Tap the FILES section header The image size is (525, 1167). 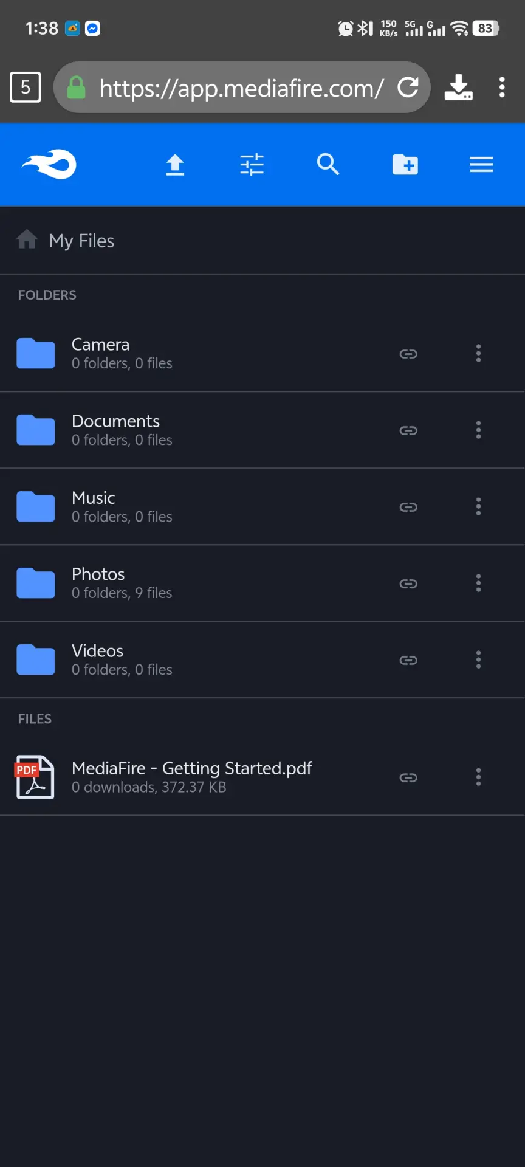coord(35,719)
